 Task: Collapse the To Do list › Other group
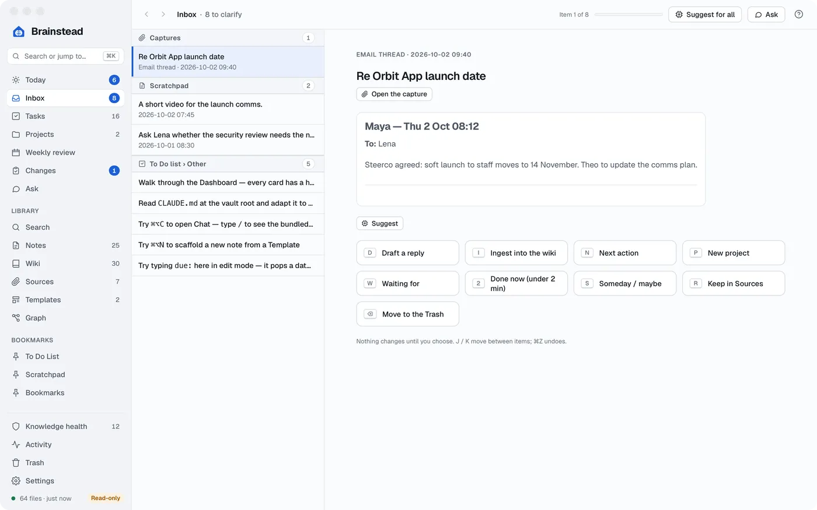click(x=228, y=164)
